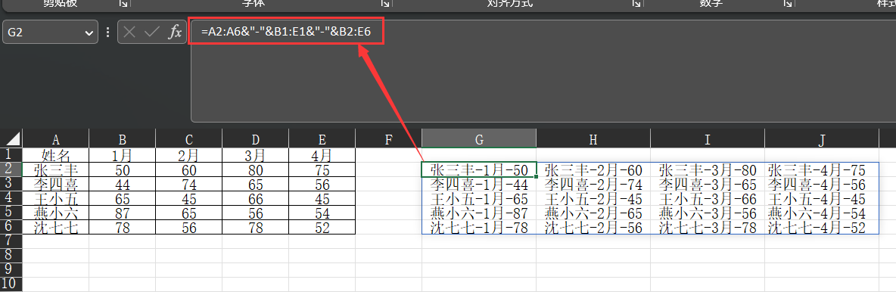
Task: Click cell B2 with value 50
Action: point(123,169)
